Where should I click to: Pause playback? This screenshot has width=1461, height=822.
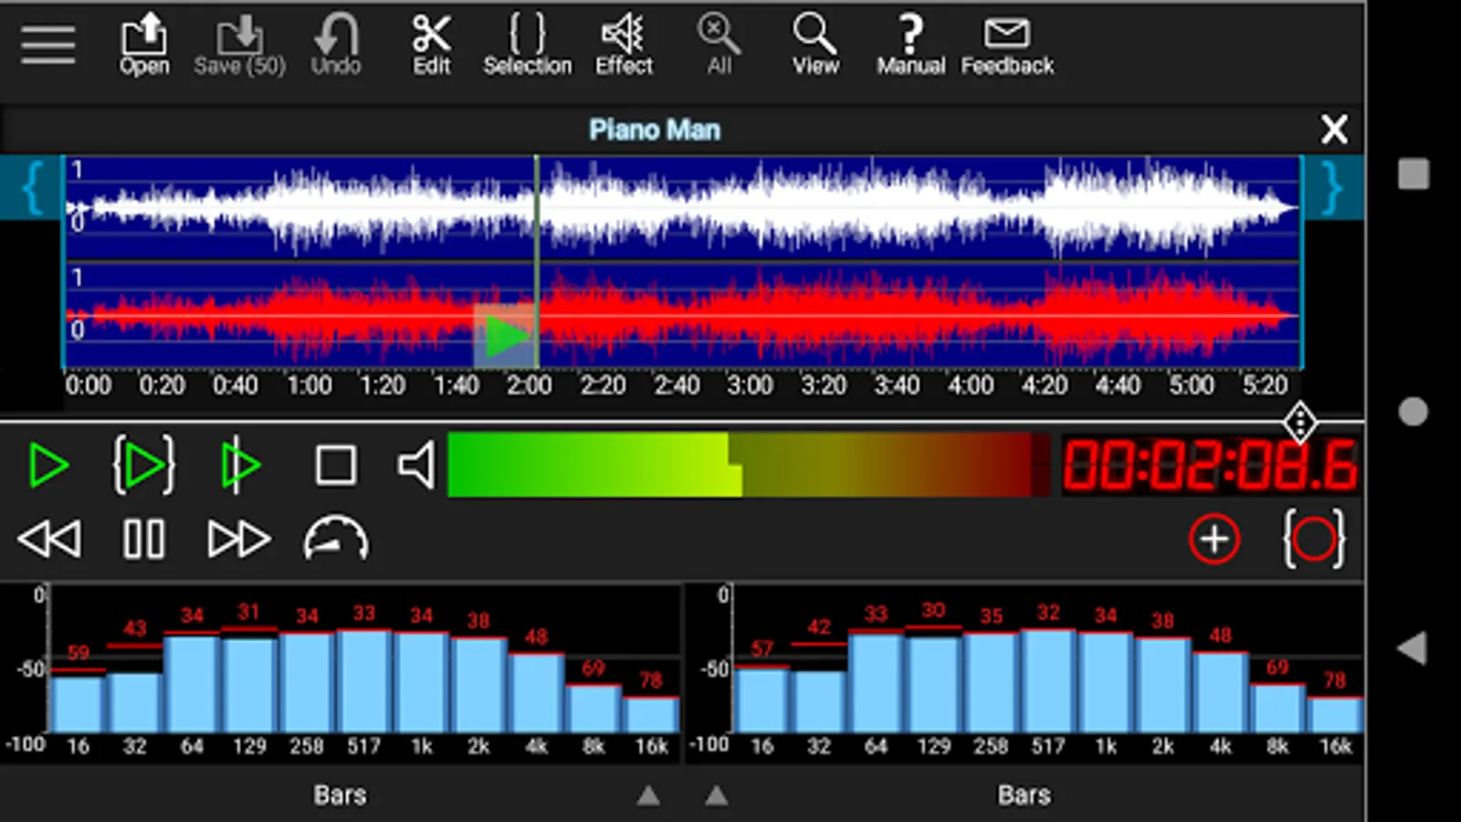tap(144, 540)
